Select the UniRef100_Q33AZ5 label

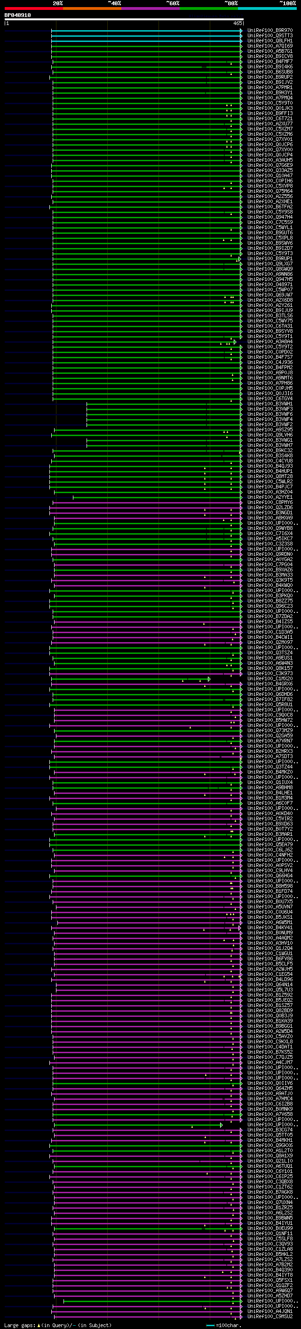270,170
